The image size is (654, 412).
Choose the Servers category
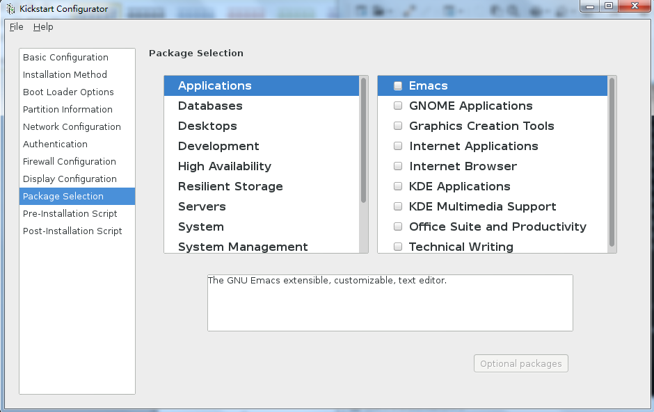202,207
